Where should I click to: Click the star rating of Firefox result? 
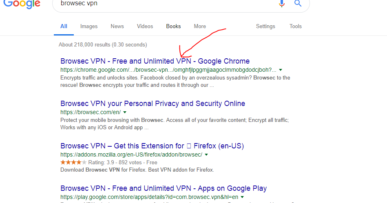point(73,162)
